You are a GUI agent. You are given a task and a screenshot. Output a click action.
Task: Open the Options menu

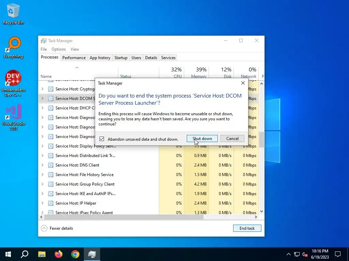coord(59,49)
